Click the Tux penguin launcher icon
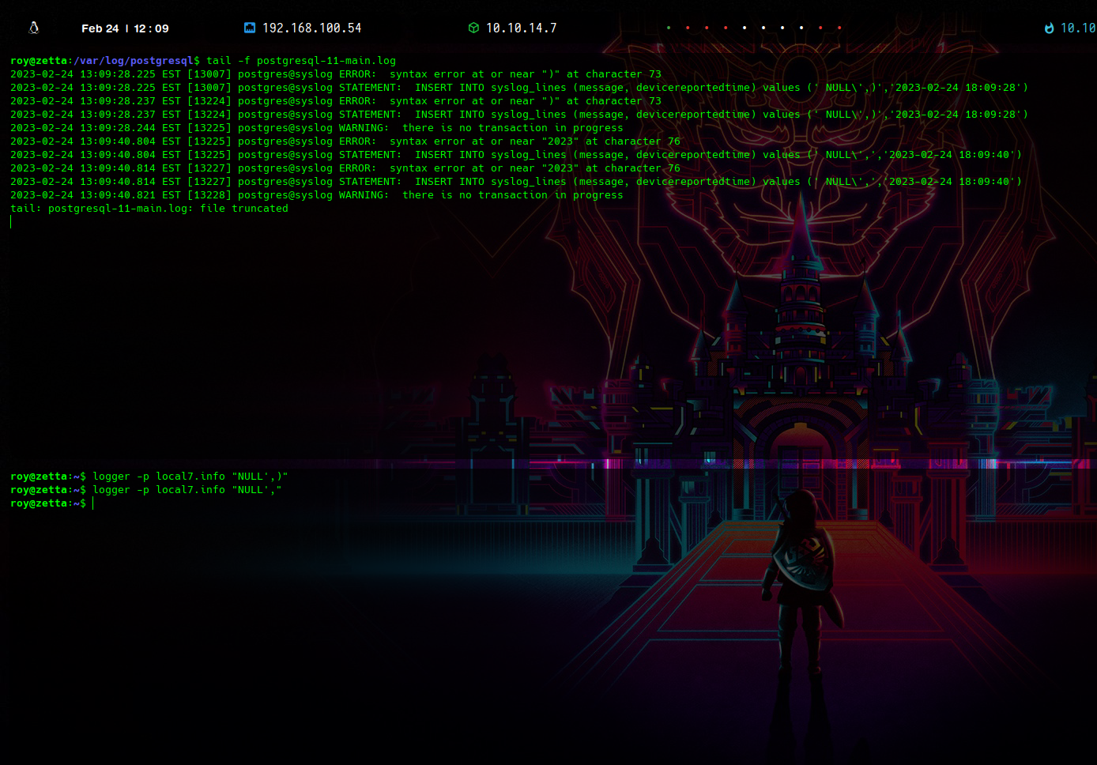This screenshot has width=1097, height=765. pyautogui.click(x=34, y=28)
